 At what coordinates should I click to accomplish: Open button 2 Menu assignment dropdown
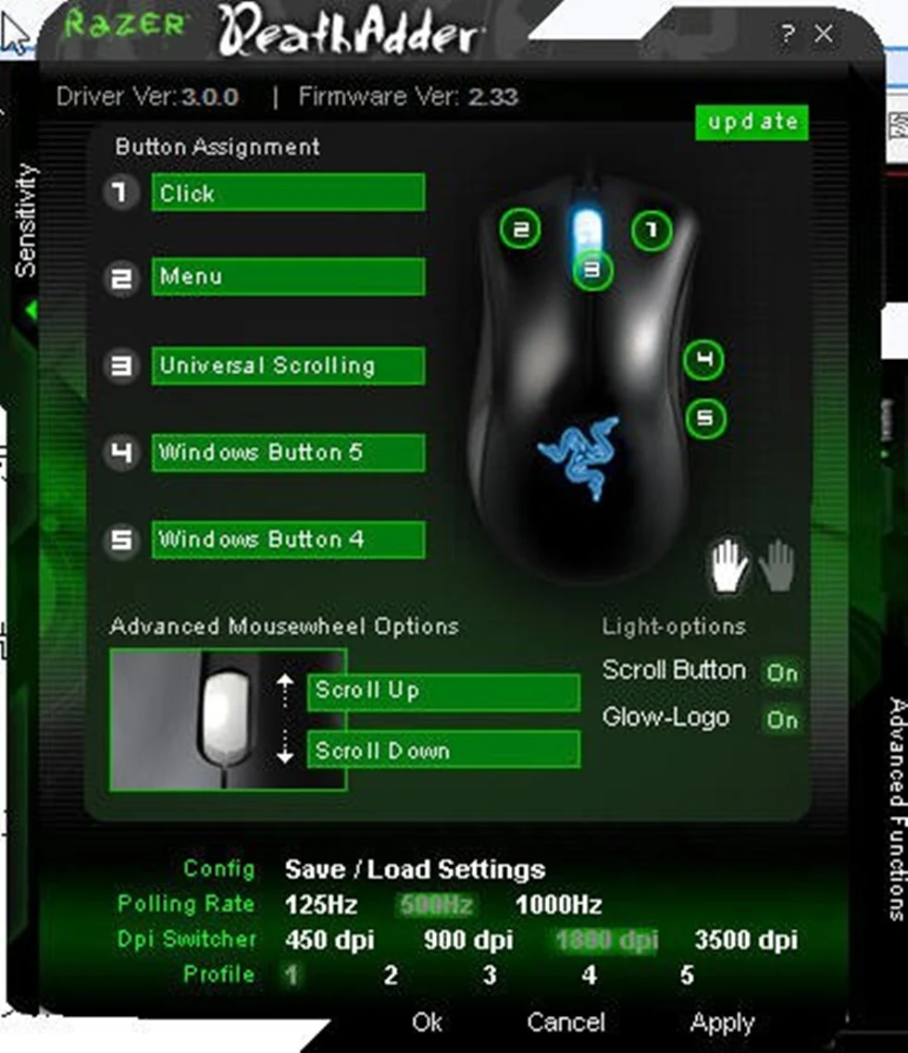[288, 277]
